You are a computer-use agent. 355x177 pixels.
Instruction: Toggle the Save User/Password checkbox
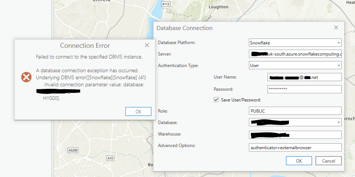pos(216,100)
